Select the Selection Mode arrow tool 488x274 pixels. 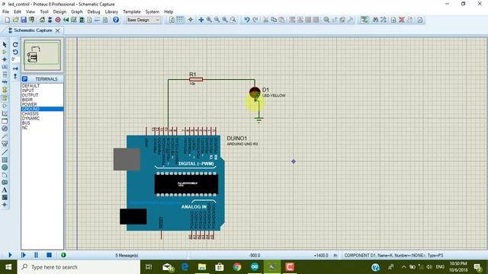pos(5,45)
